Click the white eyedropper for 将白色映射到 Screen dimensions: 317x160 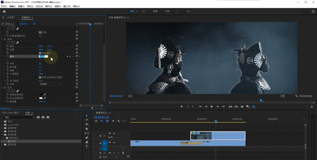pyautogui.click(x=45, y=98)
